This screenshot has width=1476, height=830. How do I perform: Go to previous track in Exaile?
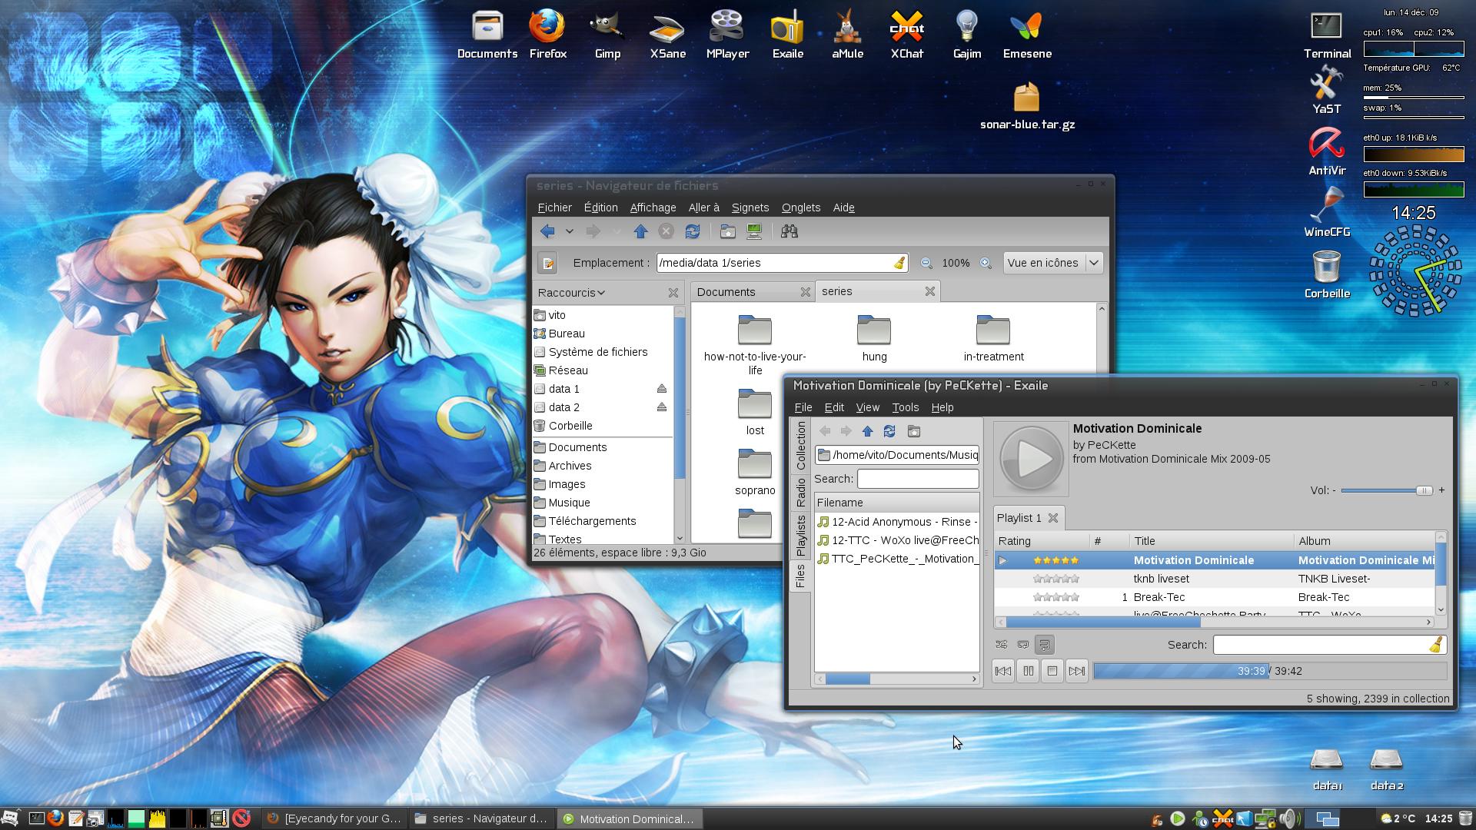[1003, 671]
